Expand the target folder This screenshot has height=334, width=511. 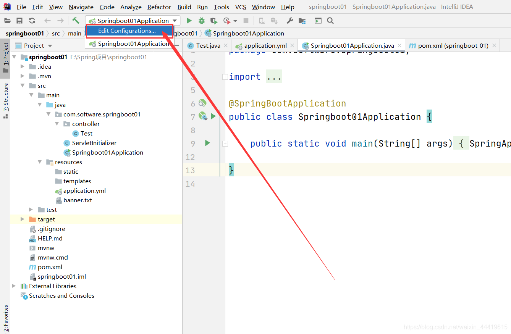[23, 219]
